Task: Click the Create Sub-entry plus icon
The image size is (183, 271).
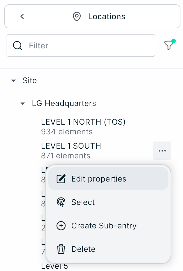Action: pos(61,226)
